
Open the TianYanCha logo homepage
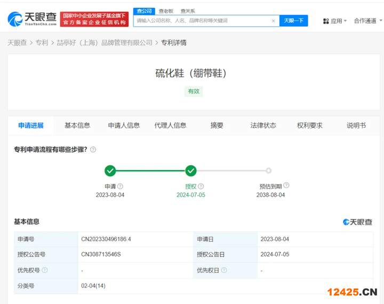pyautogui.click(x=32, y=19)
